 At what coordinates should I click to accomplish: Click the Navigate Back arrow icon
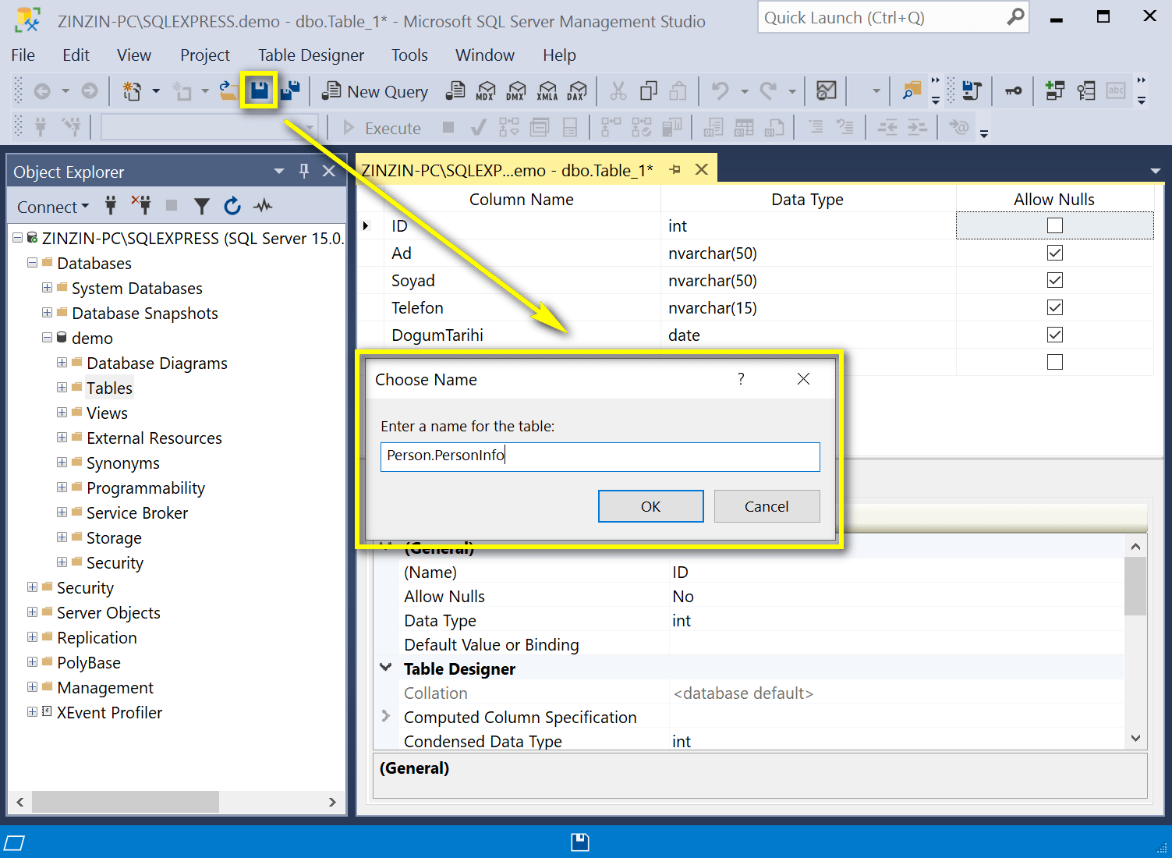[42, 91]
